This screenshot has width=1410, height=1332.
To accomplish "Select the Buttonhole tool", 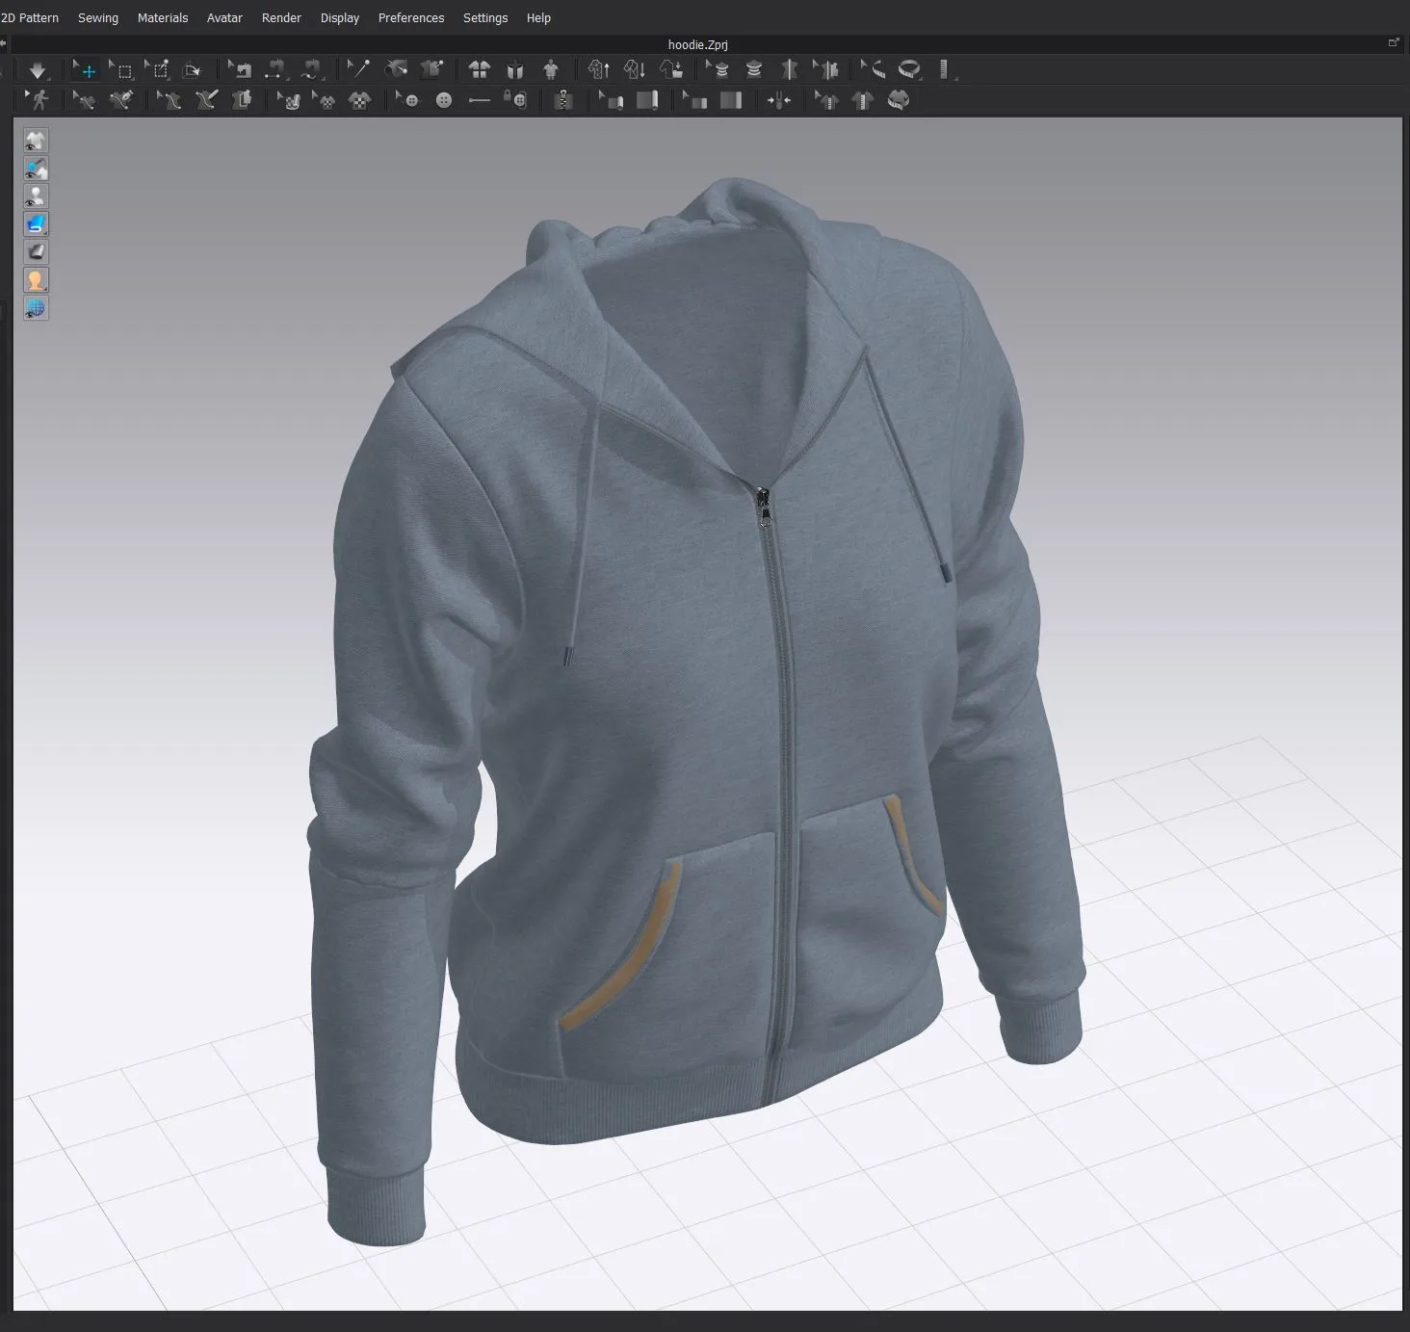I will point(480,100).
